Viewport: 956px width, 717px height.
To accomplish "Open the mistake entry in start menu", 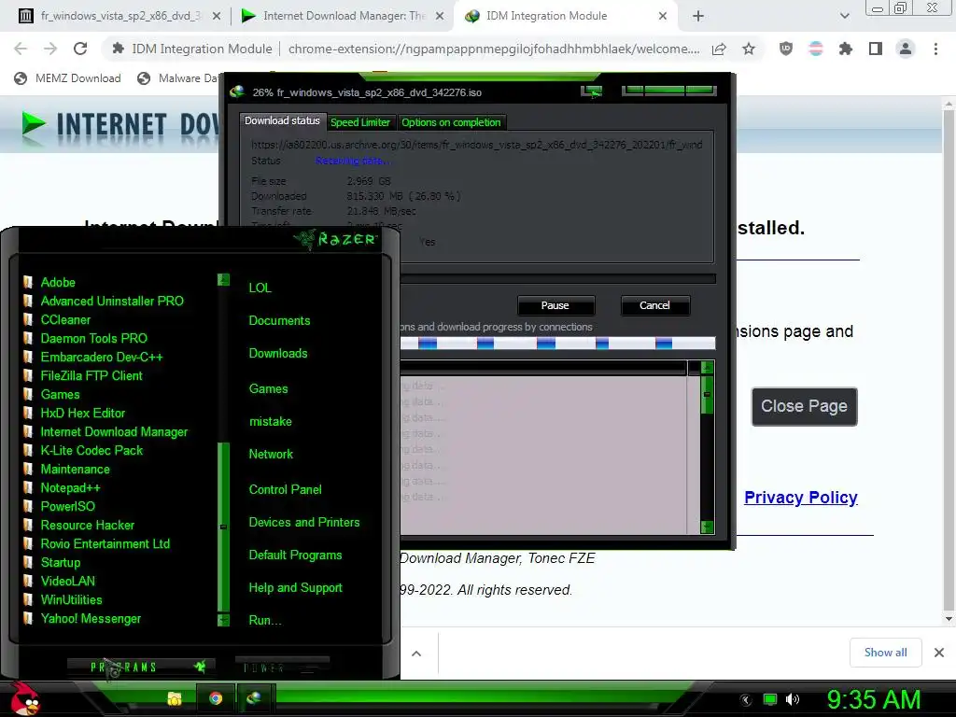I will [x=270, y=422].
